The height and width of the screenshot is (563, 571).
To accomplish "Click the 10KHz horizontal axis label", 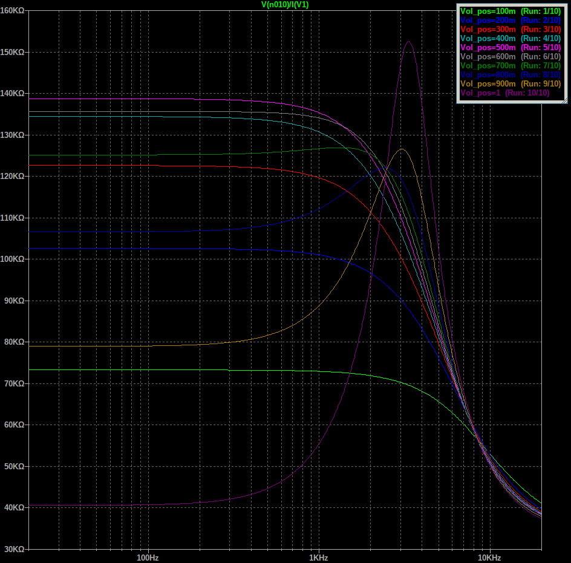I will (x=489, y=558).
